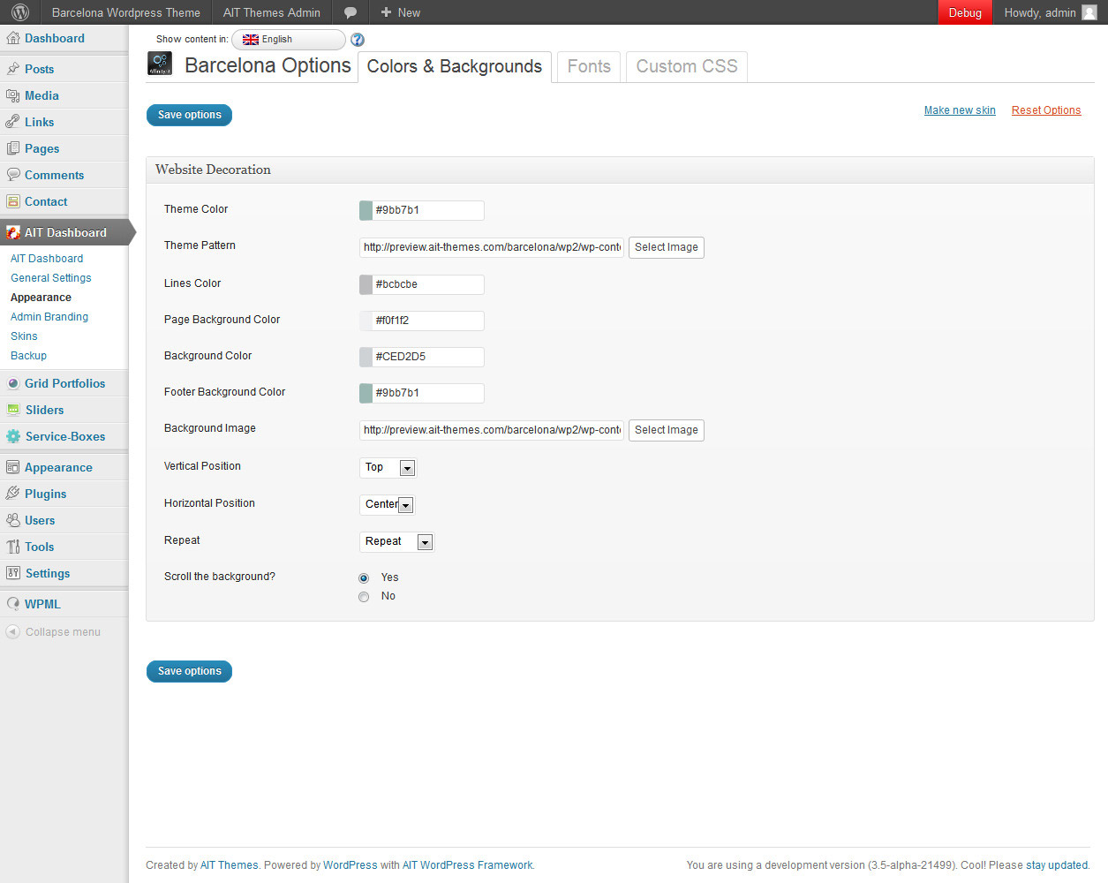Open General Settings submenu item
The height and width of the screenshot is (883, 1108).
tap(51, 278)
